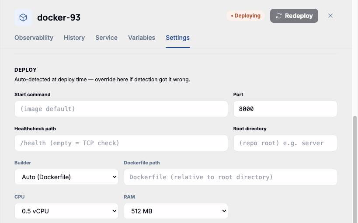Click the Port field showing 8000
The width and height of the screenshot is (358, 223).
click(285, 109)
